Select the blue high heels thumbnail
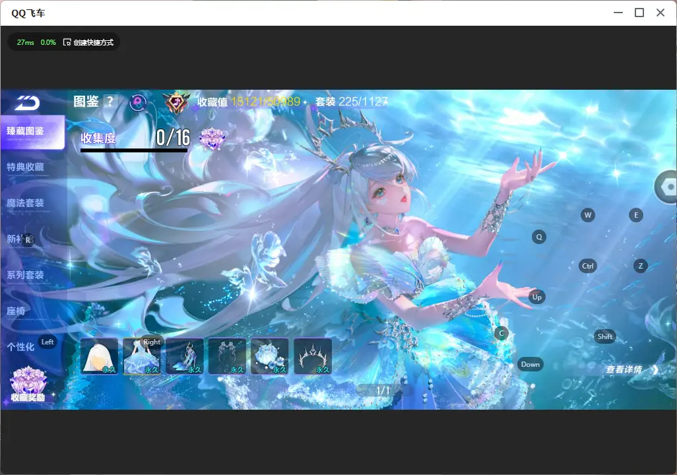Image resolution: width=677 pixels, height=475 pixels. pos(184,356)
